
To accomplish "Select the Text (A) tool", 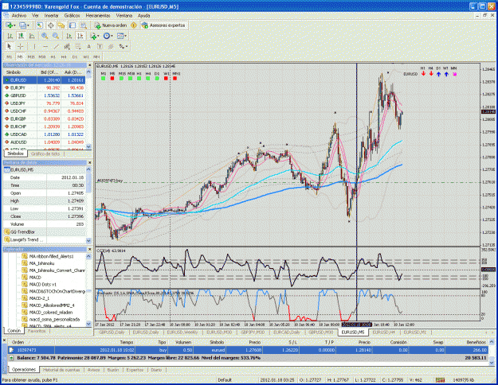I will coord(89,47).
